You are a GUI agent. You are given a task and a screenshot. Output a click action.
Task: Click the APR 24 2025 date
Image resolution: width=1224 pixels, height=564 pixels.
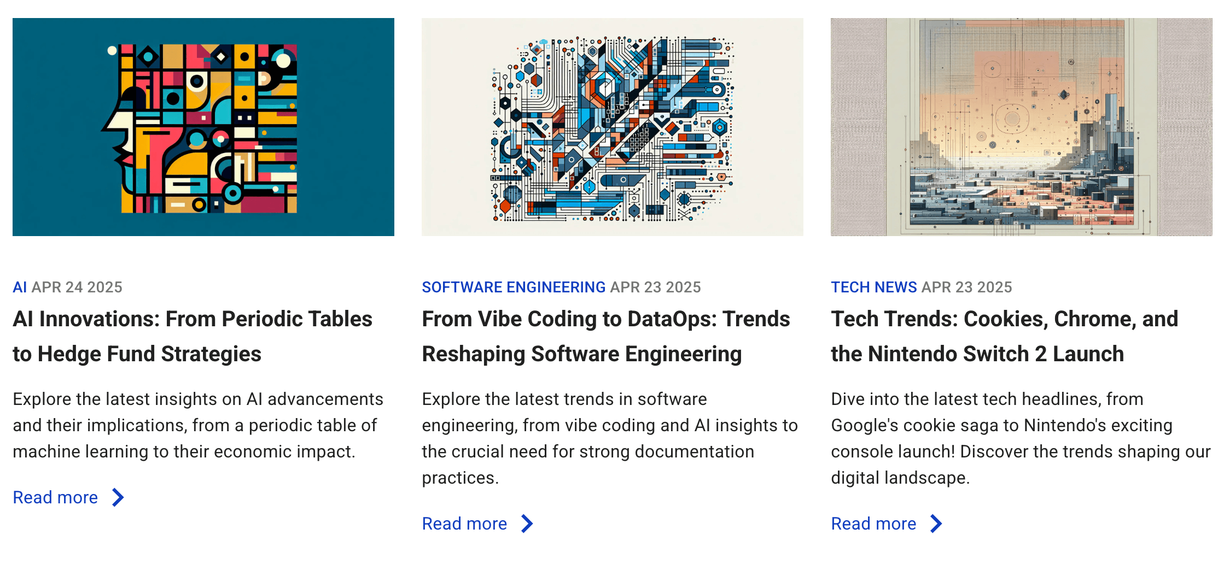click(x=77, y=287)
